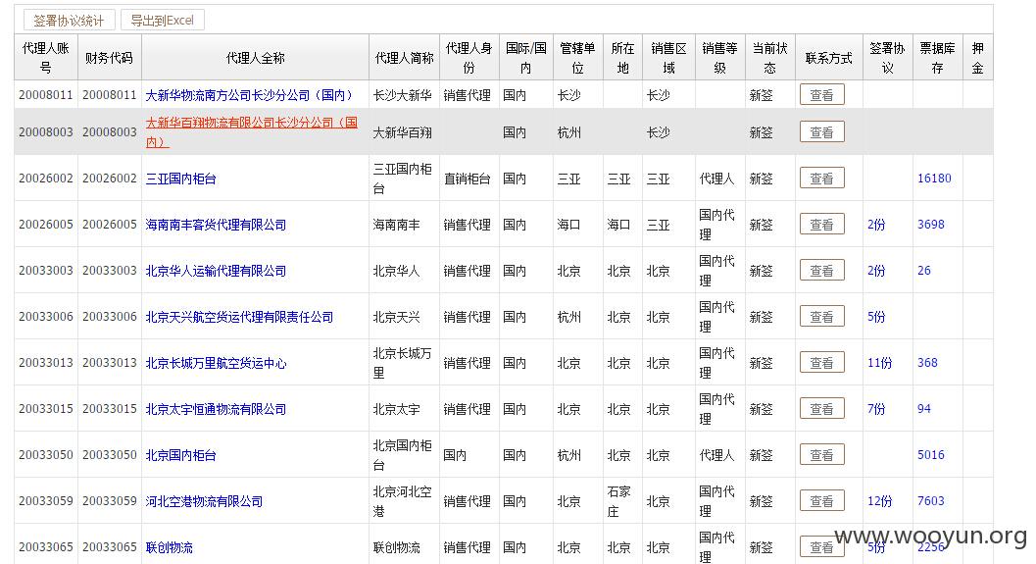The image size is (1036, 564).
Task: Open ticket stock link 94
Action: pyautogui.click(x=923, y=409)
